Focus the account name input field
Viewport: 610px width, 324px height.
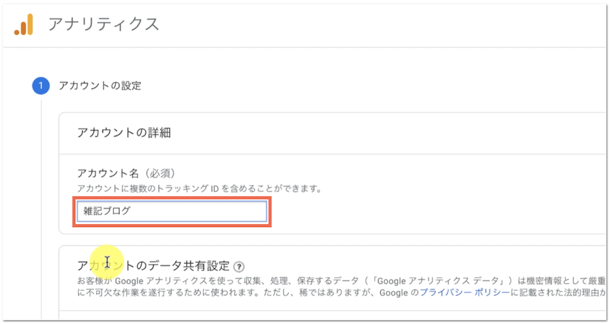tap(171, 211)
